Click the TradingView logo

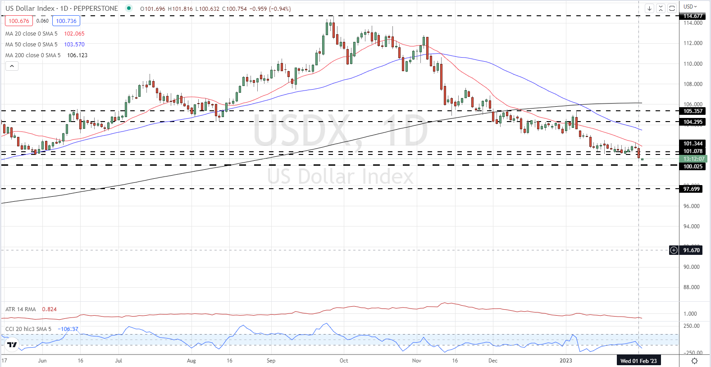pos(12,345)
